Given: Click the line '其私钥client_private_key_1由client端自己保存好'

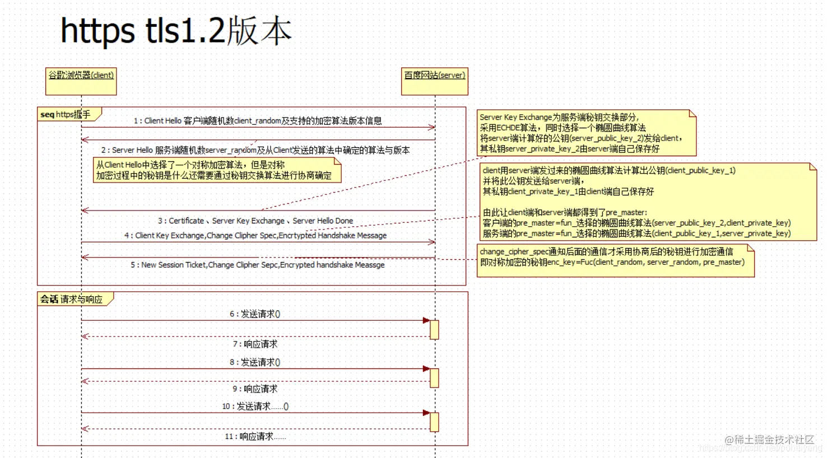Looking at the screenshot, I should 568,191.
